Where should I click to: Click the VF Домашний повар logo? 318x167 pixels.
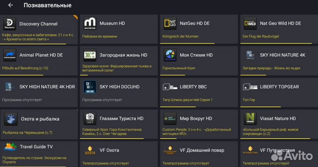click(170, 150)
